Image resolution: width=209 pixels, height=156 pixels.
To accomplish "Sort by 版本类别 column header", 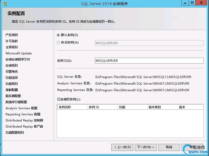I will point(163,107).
